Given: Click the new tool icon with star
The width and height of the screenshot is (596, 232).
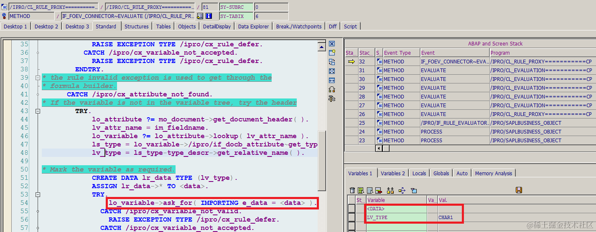Looking at the screenshot, I should 332,53.
